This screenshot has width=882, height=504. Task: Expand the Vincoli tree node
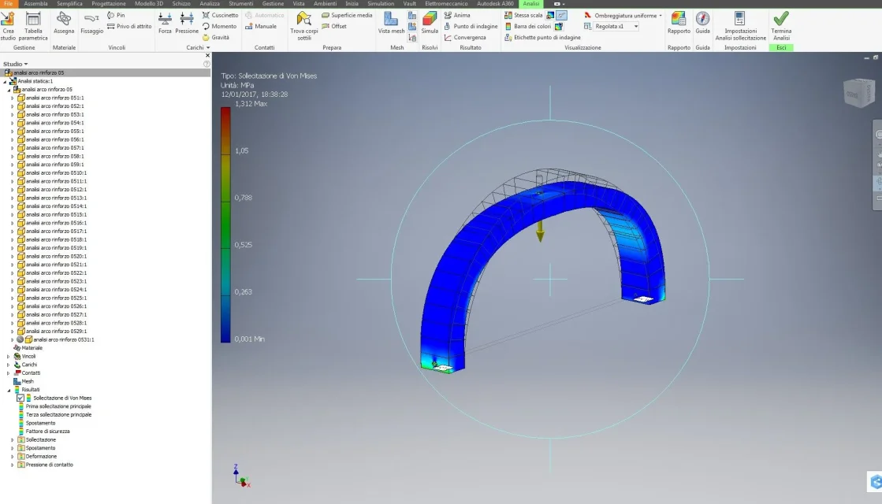click(x=9, y=356)
